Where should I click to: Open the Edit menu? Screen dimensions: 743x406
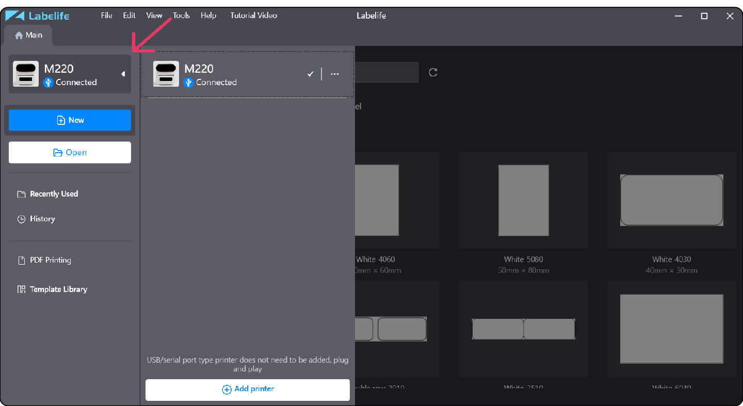(x=129, y=15)
